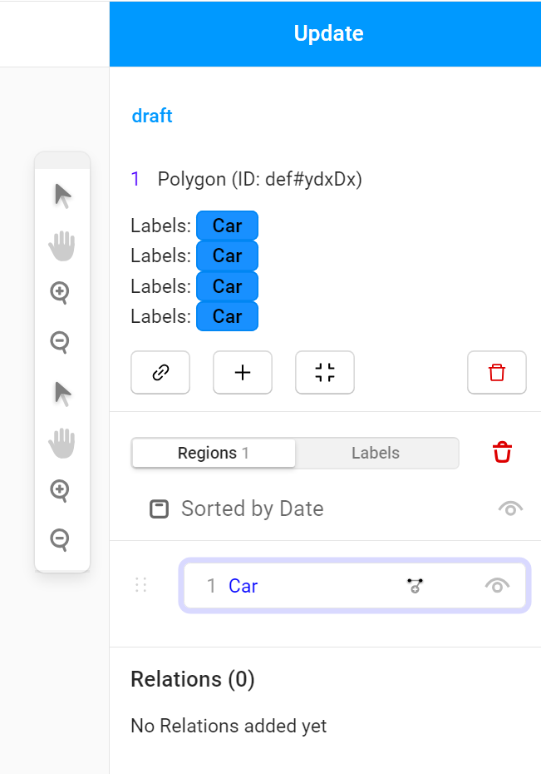Click the collapse region icon

pos(324,372)
